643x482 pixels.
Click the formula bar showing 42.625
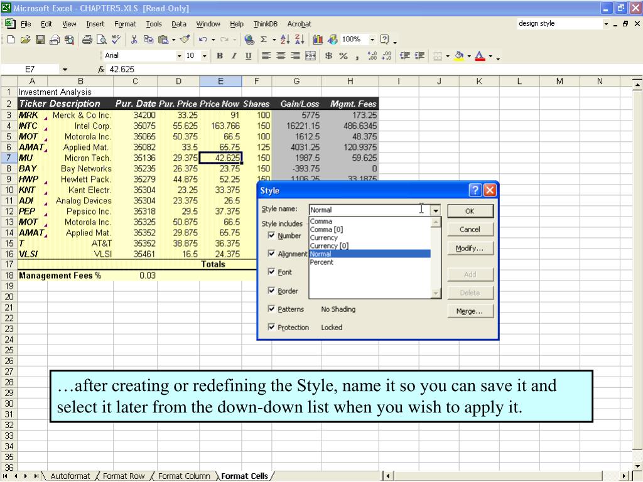(x=369, y=70)
